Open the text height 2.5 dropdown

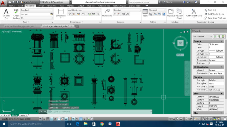37,18
